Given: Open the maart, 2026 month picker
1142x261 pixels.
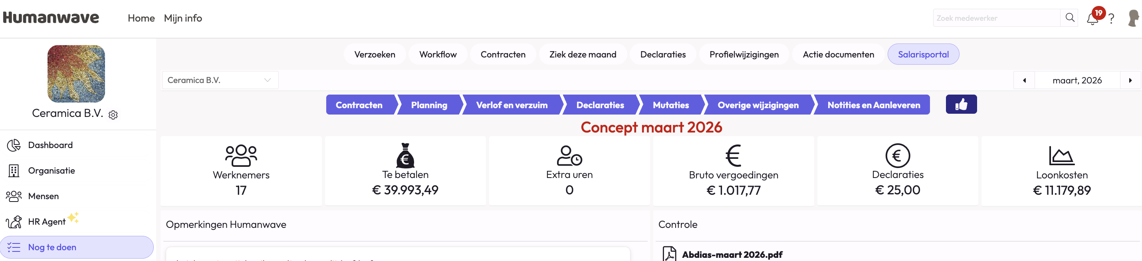Looking at the screenshot, I should click(x=1077, y=81).
